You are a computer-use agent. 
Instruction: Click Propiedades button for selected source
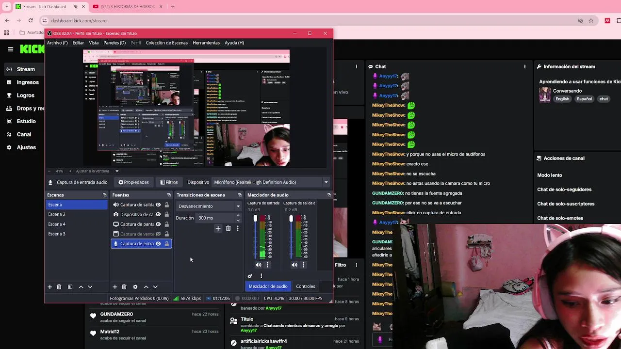[133, 182]
